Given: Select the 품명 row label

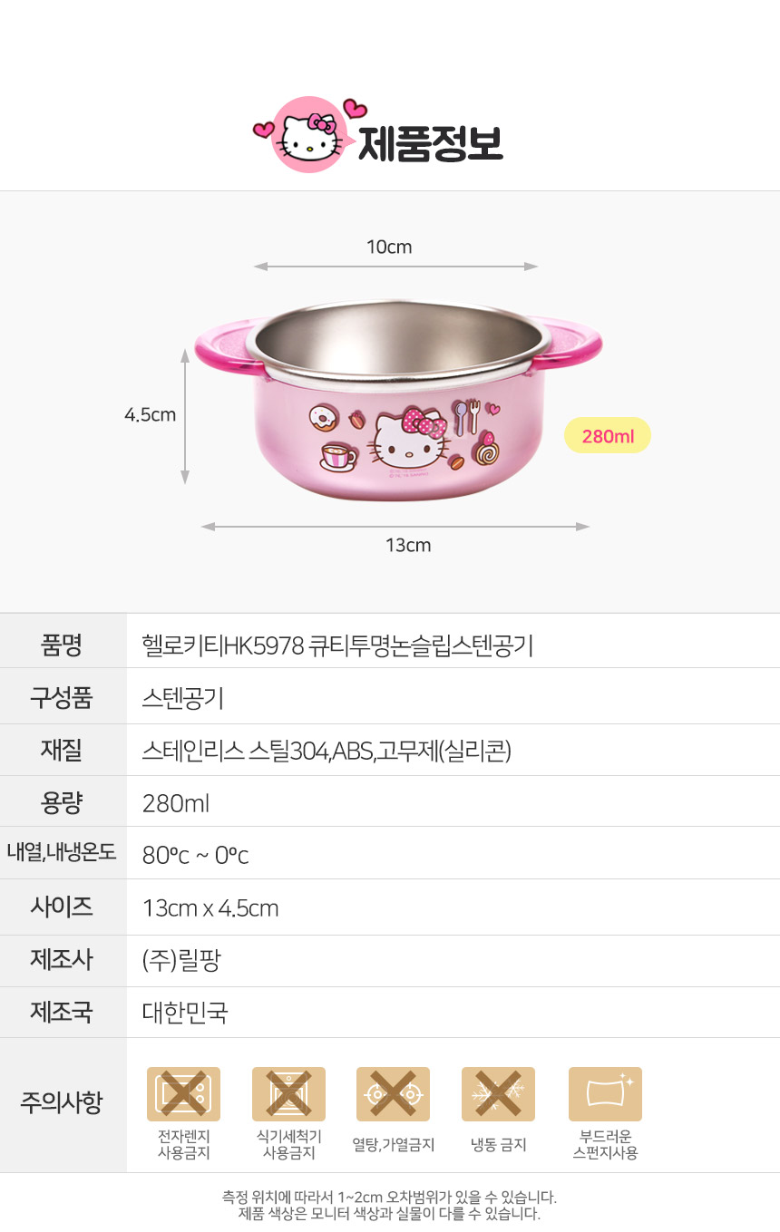Looking at the screenshot, I should (63, 645).
